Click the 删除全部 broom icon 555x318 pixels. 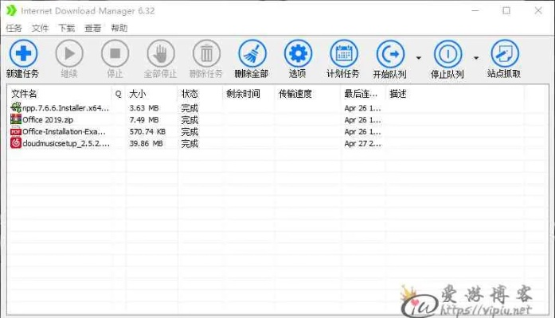coord(252,54)
